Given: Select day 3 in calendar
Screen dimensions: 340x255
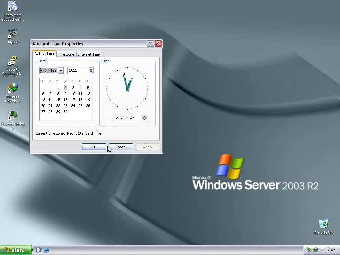Looking at the screenshot, I should (x=73, y=88).
